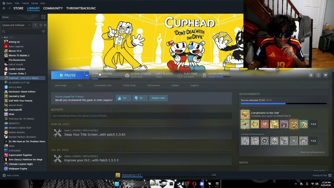Viewport: 334px width, 188px height.
Task: Open the Games menu
Action: point(34,3)
